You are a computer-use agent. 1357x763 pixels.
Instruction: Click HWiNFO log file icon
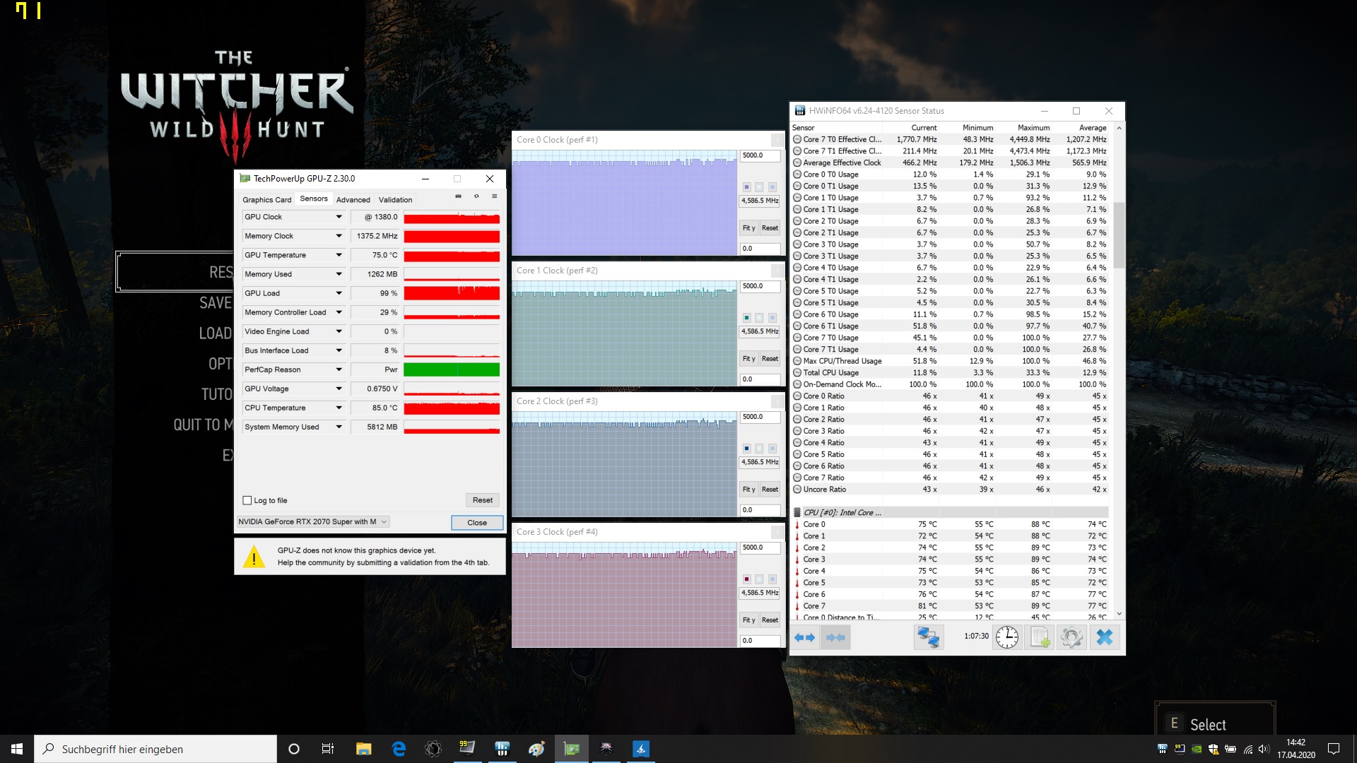click(x=1040, y=637)
